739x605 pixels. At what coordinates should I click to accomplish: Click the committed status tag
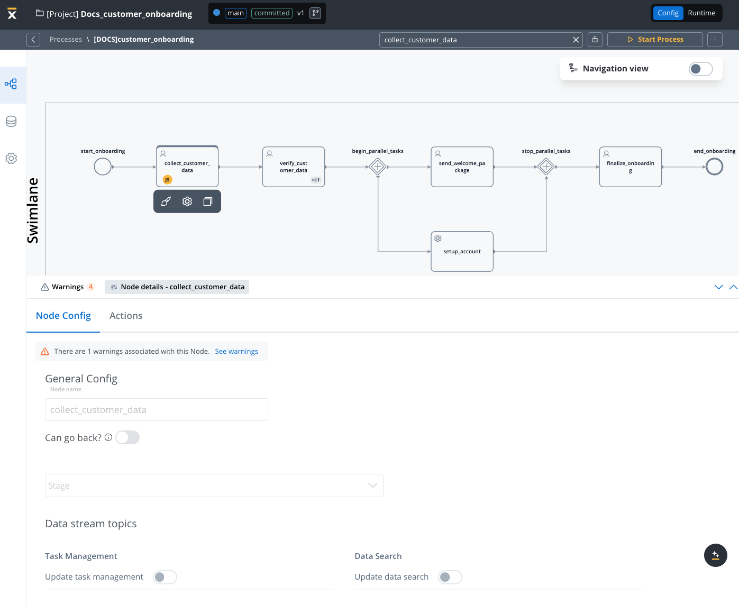(x=272, y=13)
